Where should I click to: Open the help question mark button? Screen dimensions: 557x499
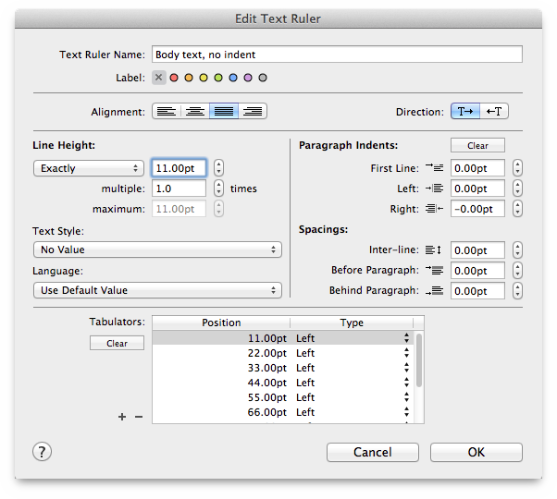point(42,452)
